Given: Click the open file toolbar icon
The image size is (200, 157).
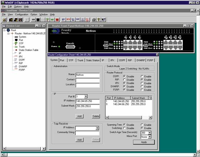Looking at the screenshot, I should (x=5, y=20).
